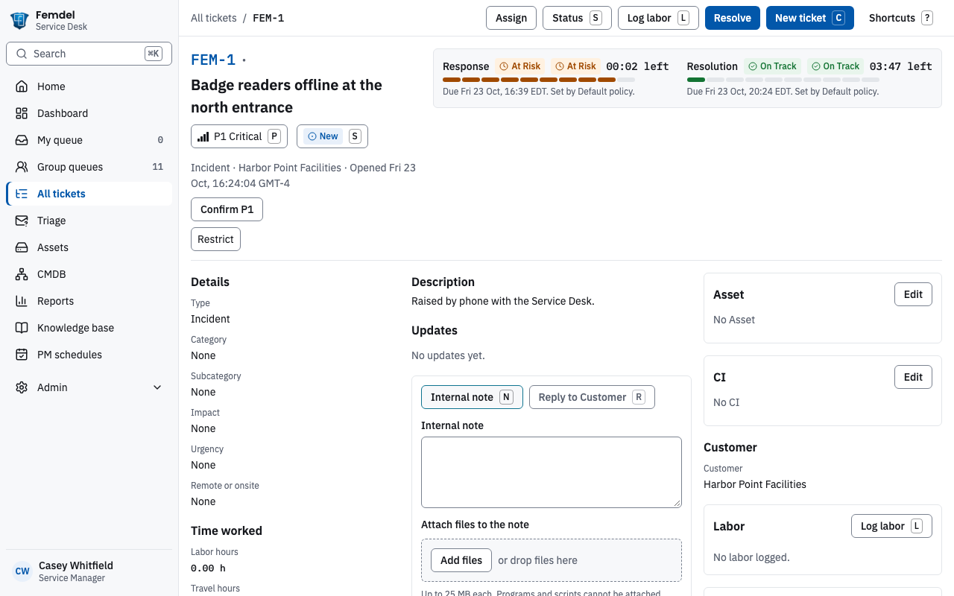The width and height of the screenshot is (954, 596).
Task: Click the Resolution SLA progress bar
Action: (x=783, y=80)
